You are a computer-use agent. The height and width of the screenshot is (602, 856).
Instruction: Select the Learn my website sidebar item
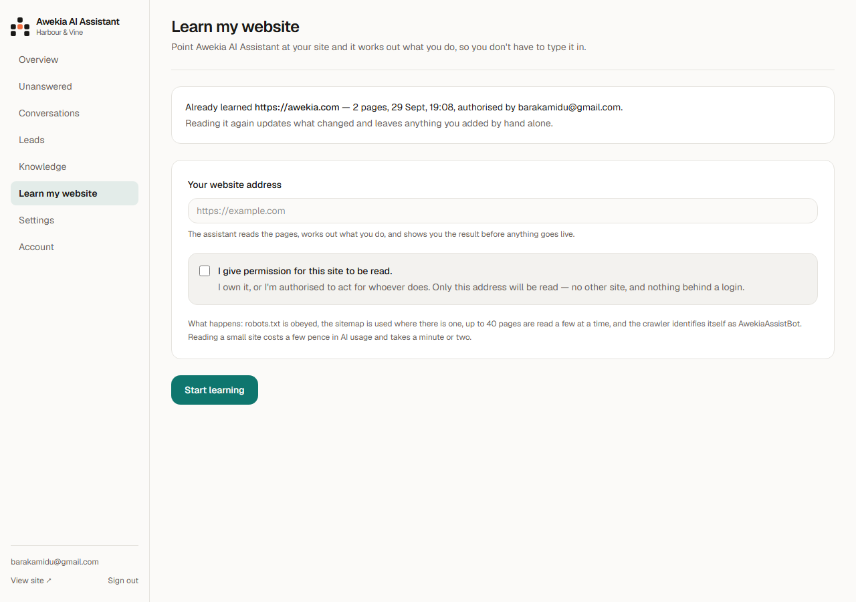(74, 193)
